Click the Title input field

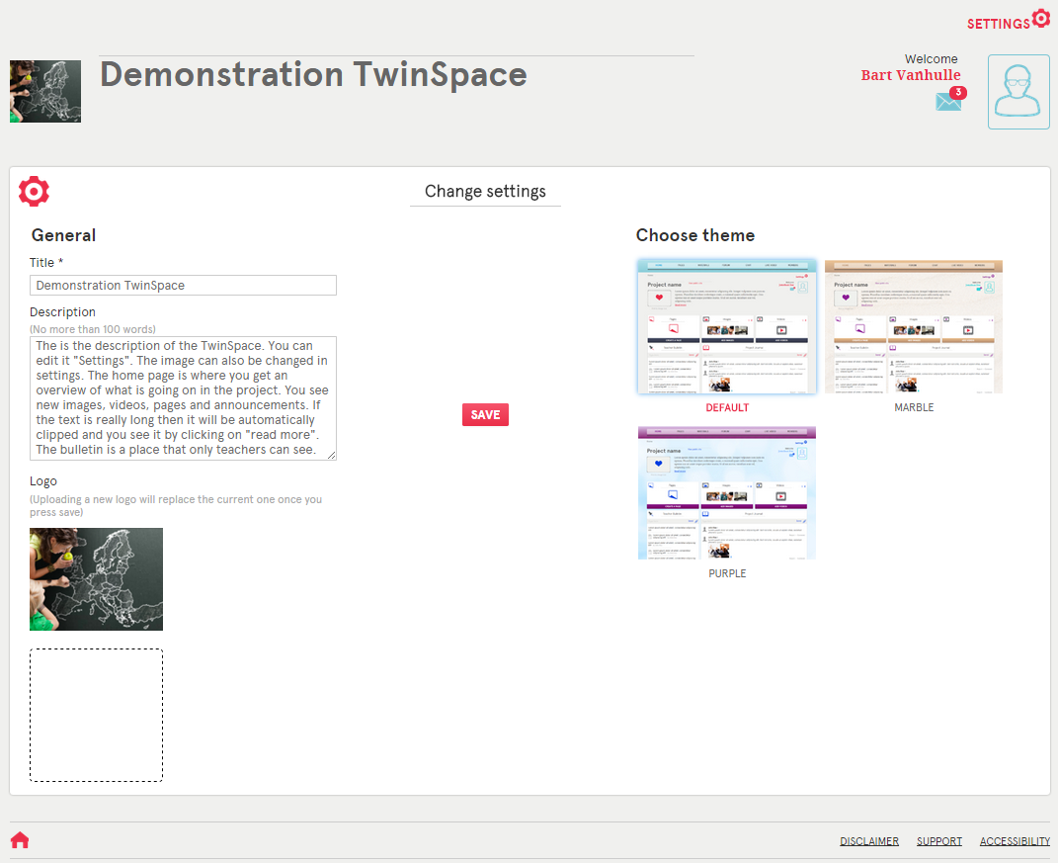[x=183, y=285]
